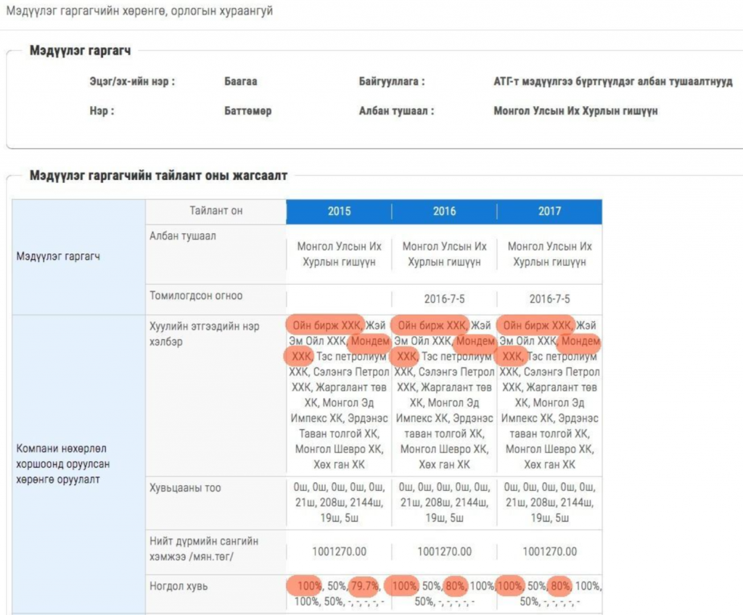The image size is (743, 615).
Task: Select the name value 'Баттөмөр'
Action: coord(248,111)
